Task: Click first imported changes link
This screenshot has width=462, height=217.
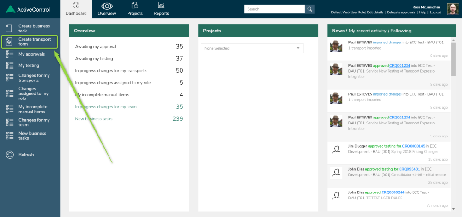Action: click(x=387, y=43)
